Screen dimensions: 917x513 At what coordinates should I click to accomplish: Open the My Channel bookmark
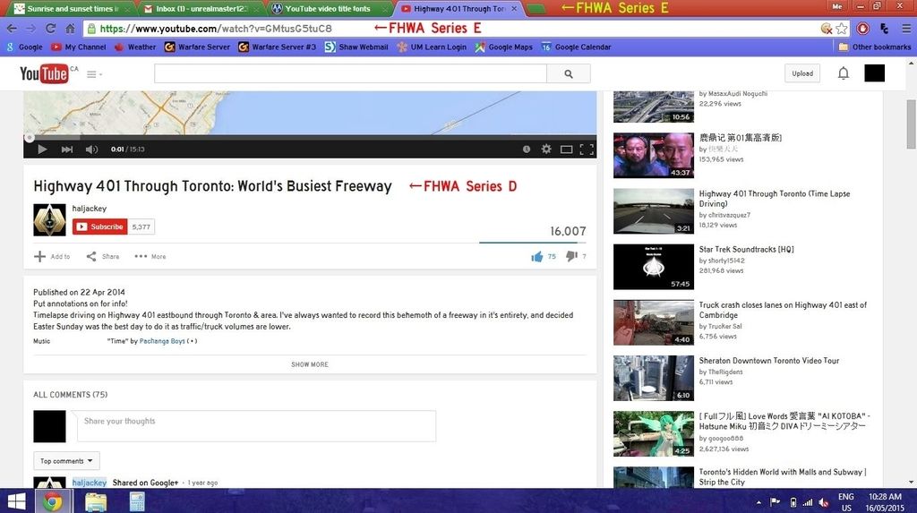pos(79,47)
